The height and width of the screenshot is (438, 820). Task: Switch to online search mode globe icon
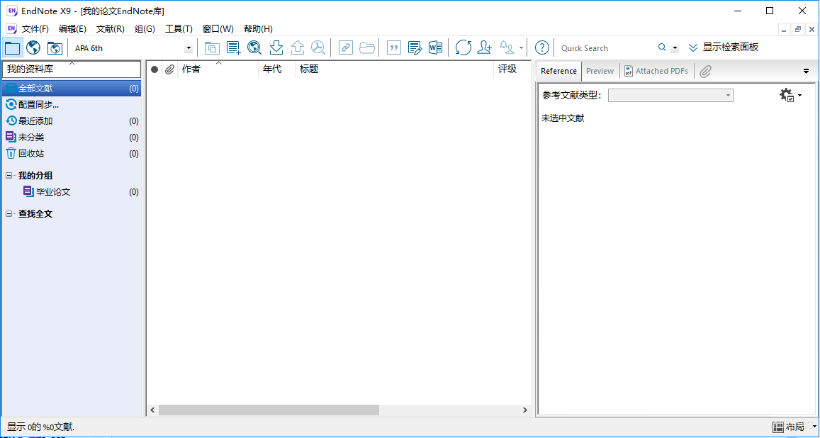coord(33,47)
